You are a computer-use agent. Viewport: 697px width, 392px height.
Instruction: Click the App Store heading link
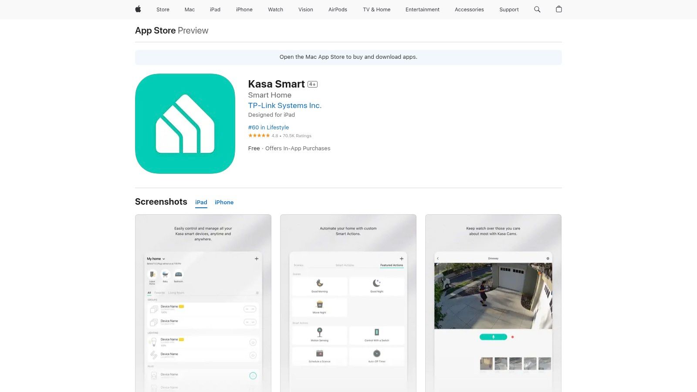click(x=156, y=30)
